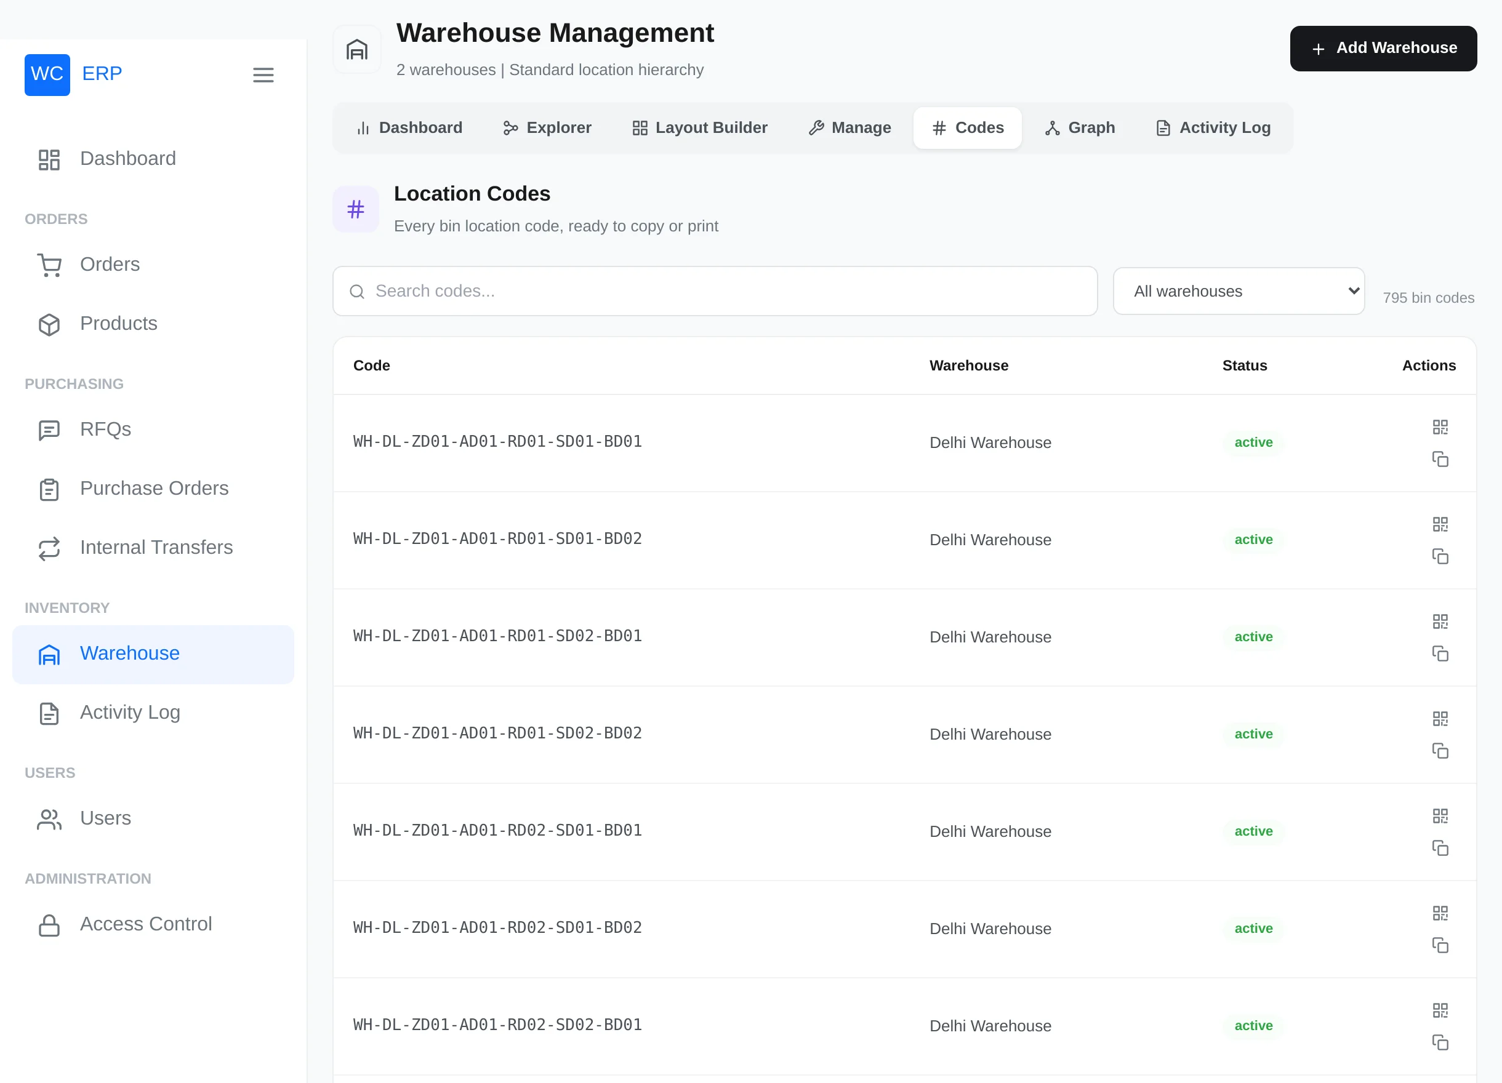This screenshot has width=1502, height=1083.
Task: Open the Layout Builder tab
Action: coord(699,128)
